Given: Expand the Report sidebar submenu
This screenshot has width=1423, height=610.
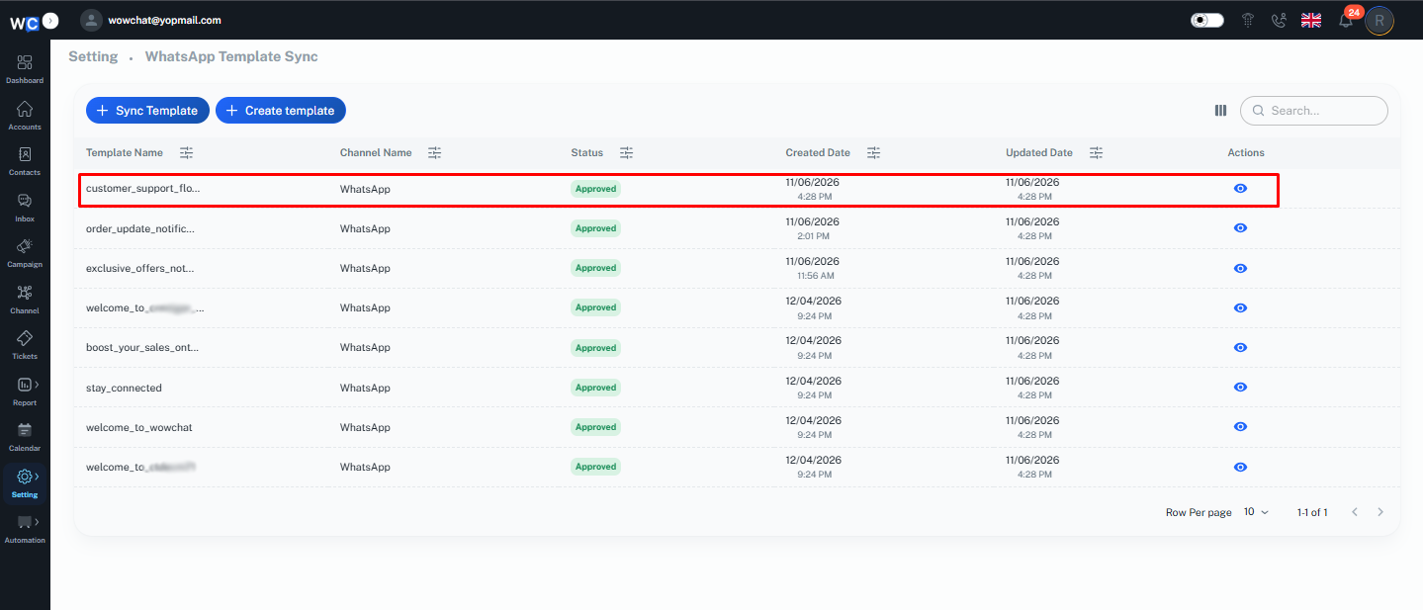Looking at the screenshot, I should click(x=25, y=391).
